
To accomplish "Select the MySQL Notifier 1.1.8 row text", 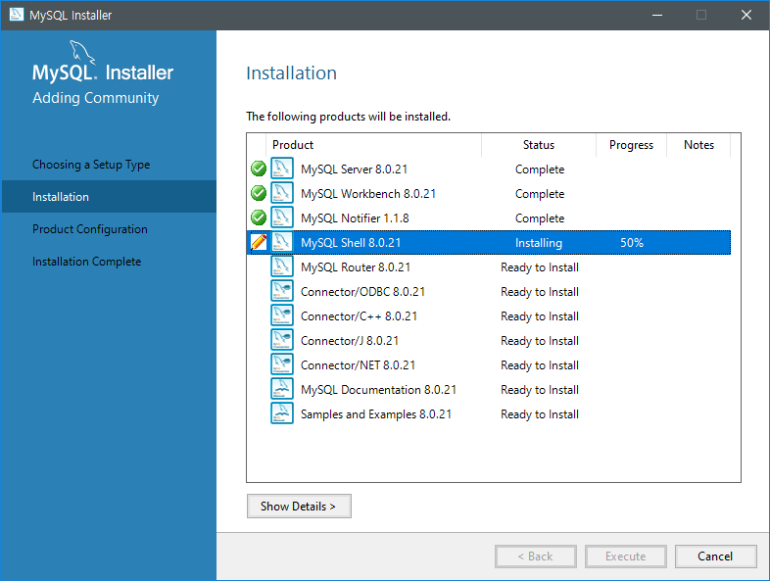I will 355,218.
